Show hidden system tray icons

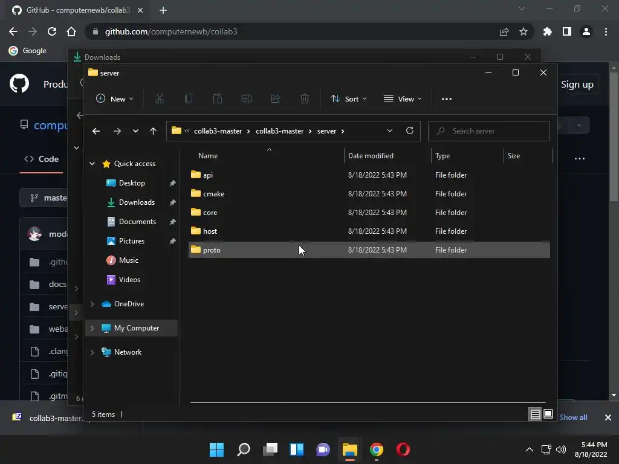[530, 449]
